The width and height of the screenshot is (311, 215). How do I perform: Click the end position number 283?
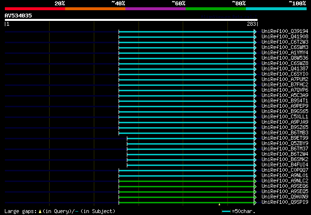click(251, 24)
